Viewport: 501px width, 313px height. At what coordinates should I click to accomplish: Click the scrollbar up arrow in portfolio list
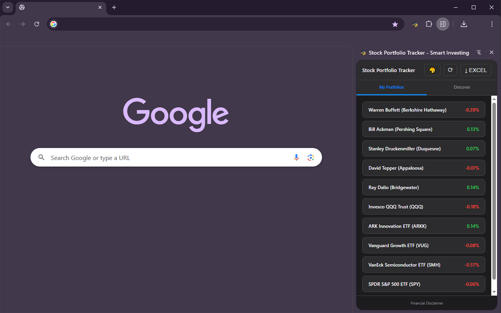[494, 99]
